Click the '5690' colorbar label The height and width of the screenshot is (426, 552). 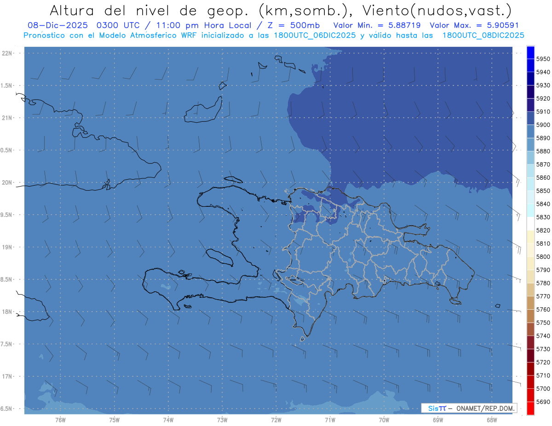[x=543, y=402]
